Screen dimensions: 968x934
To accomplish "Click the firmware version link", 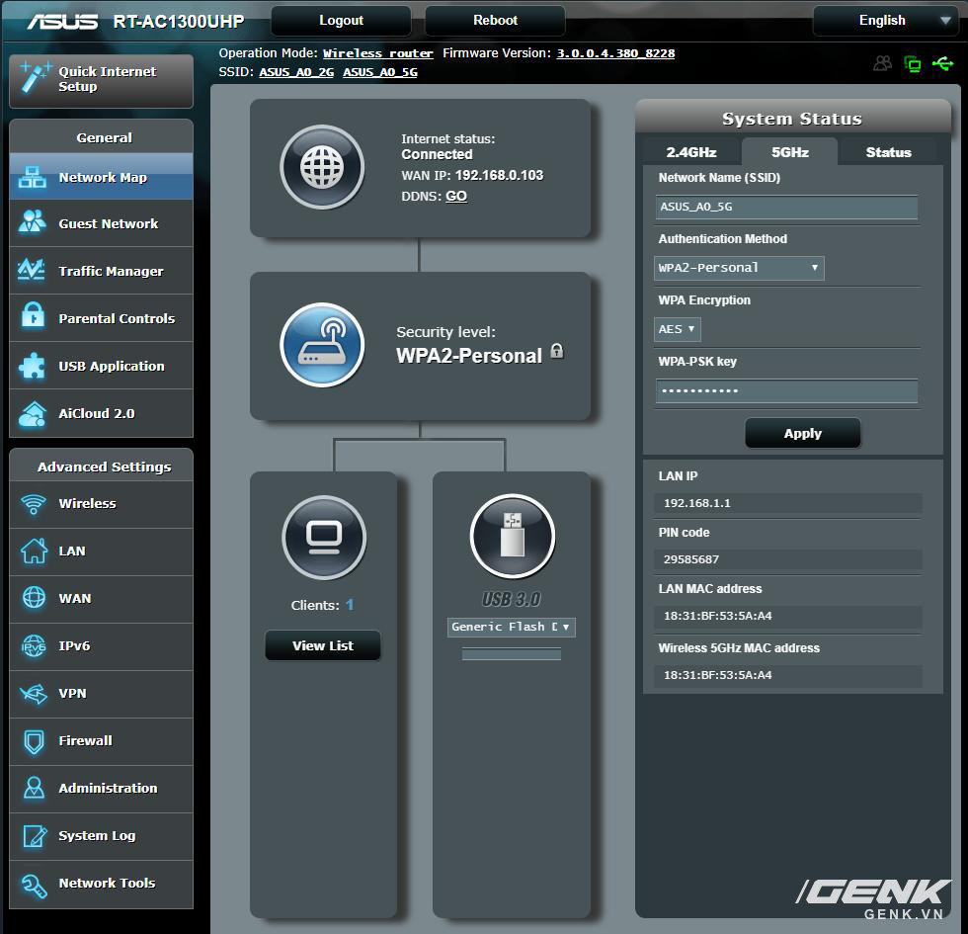I will point(615,53).
